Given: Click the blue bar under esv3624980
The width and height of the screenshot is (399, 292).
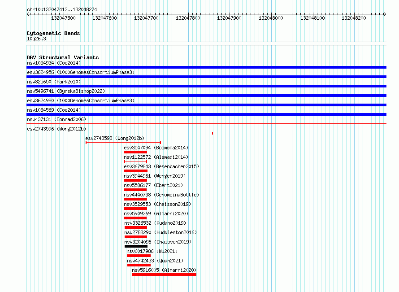Looking at the screenshot, I should coord(206,105).
